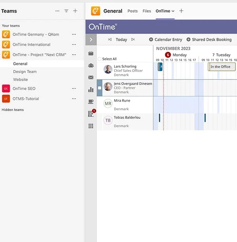Open the grid apps icon in sidebar
237x242 pixels.
pos(91,126)
